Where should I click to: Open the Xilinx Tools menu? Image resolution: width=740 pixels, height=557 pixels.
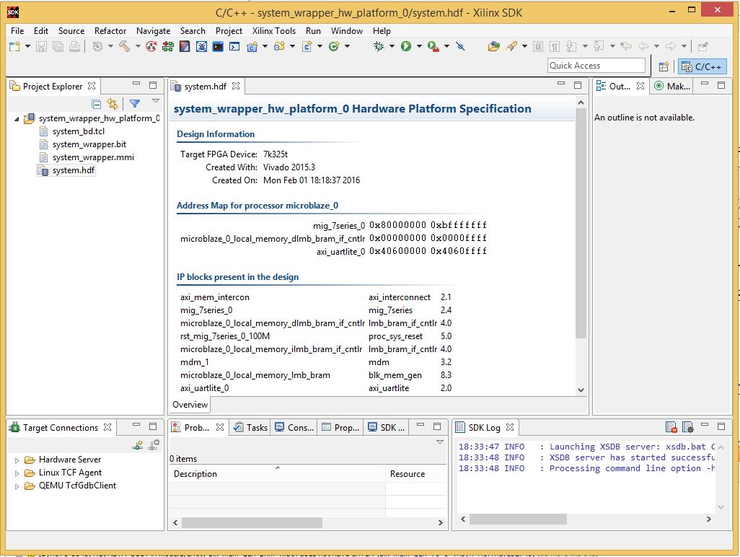point(274,31)
